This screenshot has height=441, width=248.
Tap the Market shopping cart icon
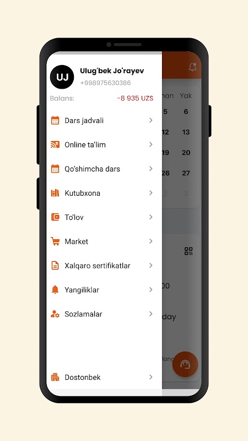pyautogui.click(x=55, y=241)
